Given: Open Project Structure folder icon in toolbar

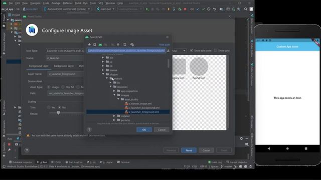Looking at the screenshot, I should point(221,9).
